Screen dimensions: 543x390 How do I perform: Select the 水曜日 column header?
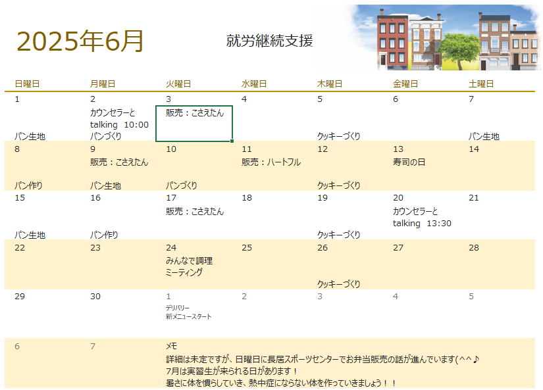point(254,84)
